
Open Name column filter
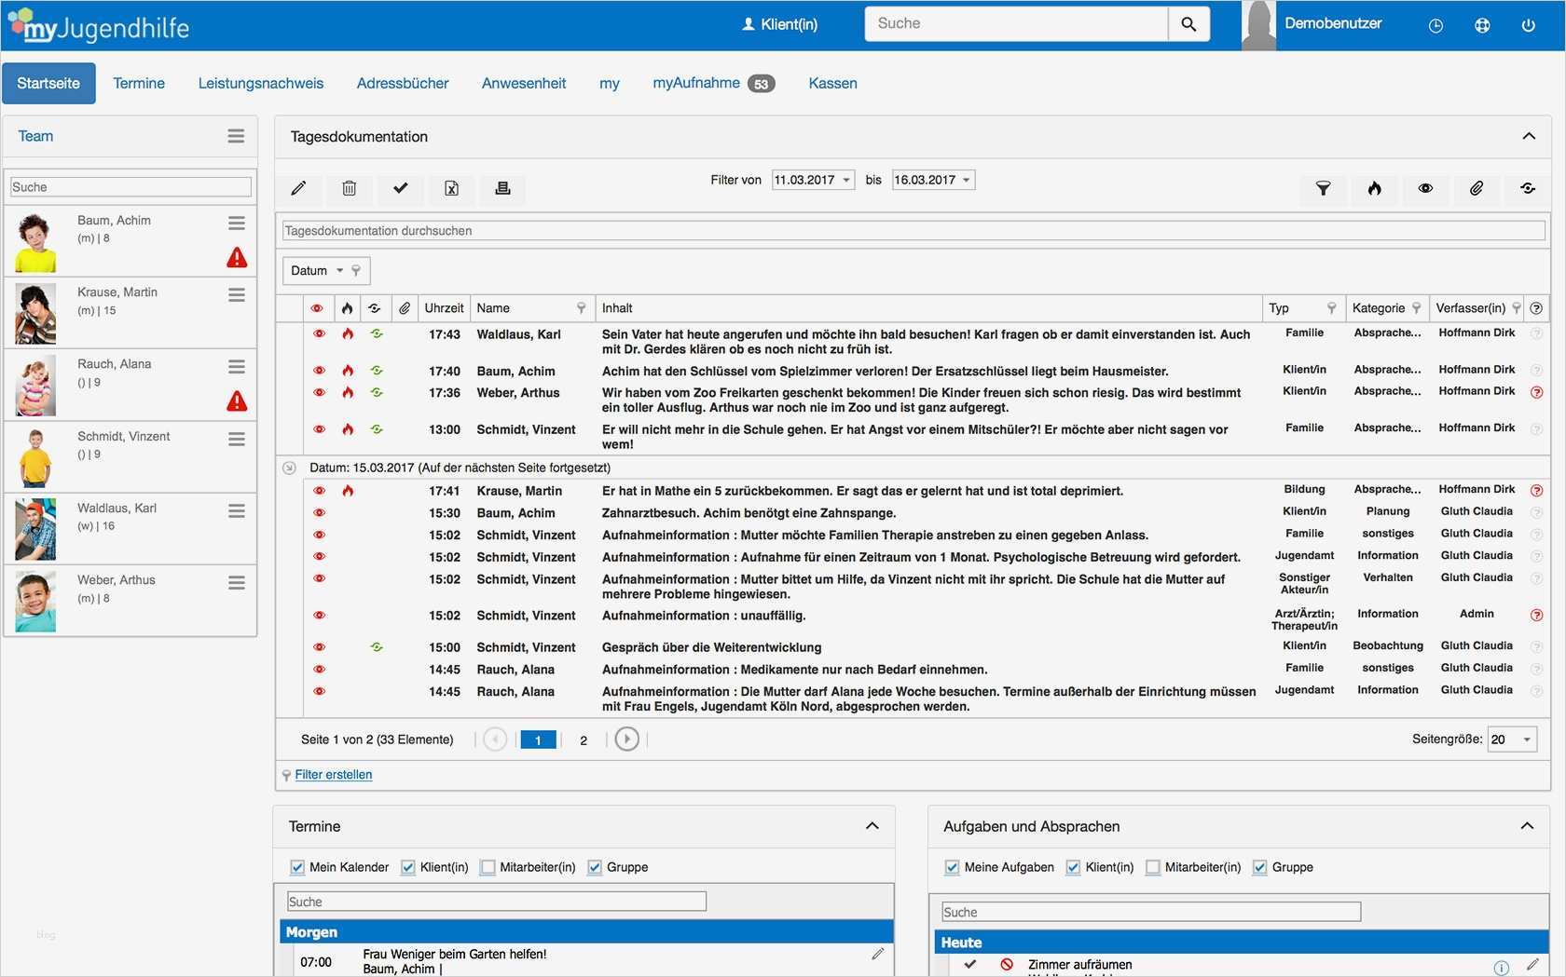581,308
